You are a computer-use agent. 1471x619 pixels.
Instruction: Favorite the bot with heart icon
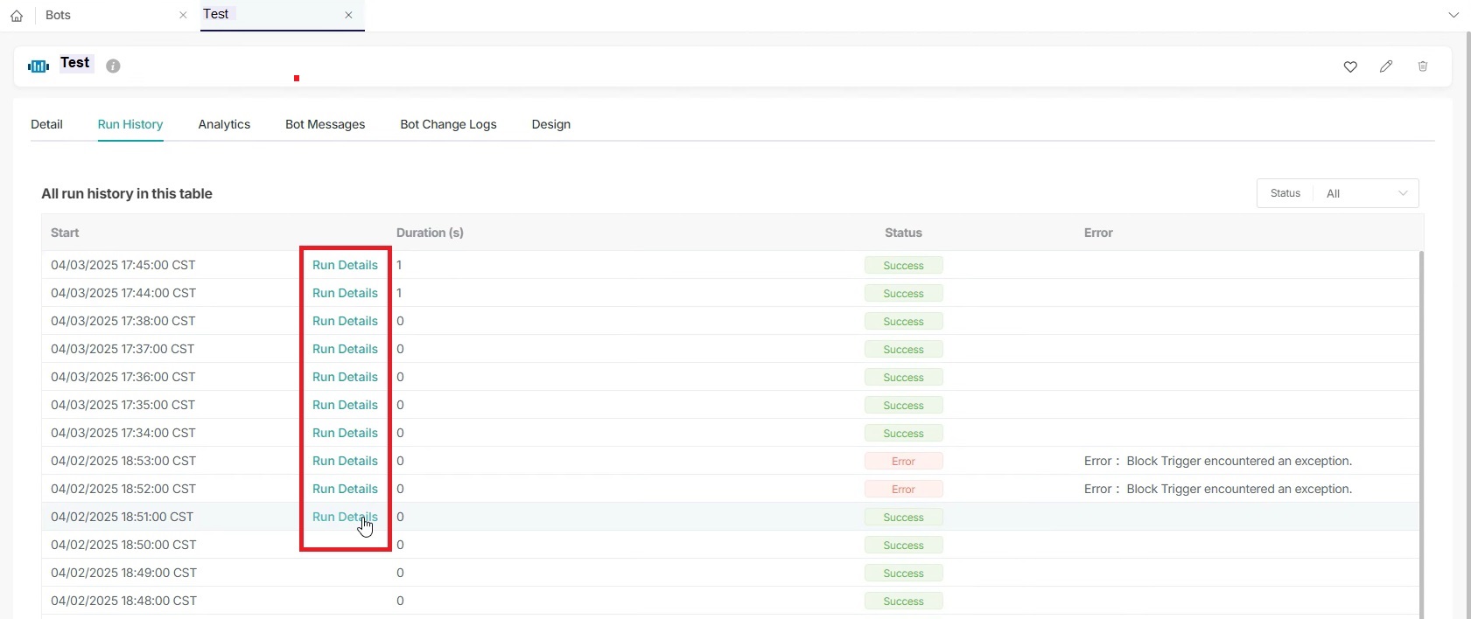tap(1350, 66)
